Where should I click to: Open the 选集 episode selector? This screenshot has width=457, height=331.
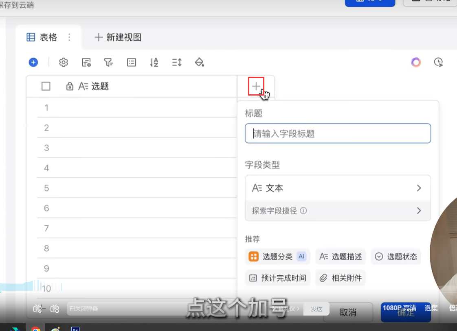431,308
